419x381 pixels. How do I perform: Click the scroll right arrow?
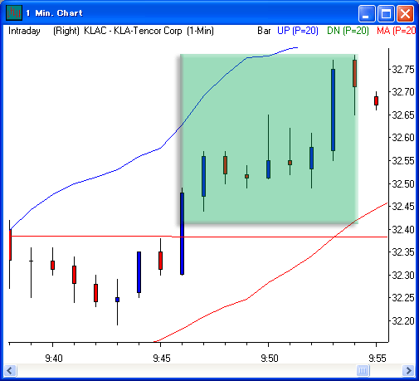click(x=408, y=370)
